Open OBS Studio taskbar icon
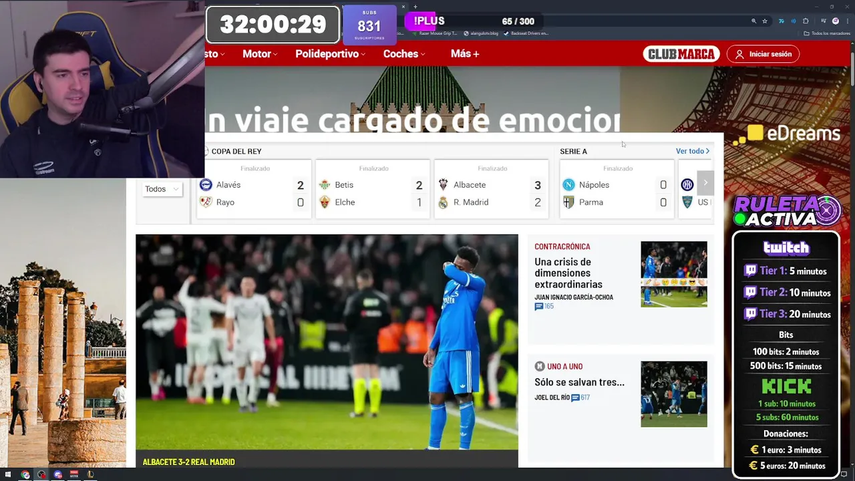855x481 pixels. pyautogui.click(x=41, y=475)
